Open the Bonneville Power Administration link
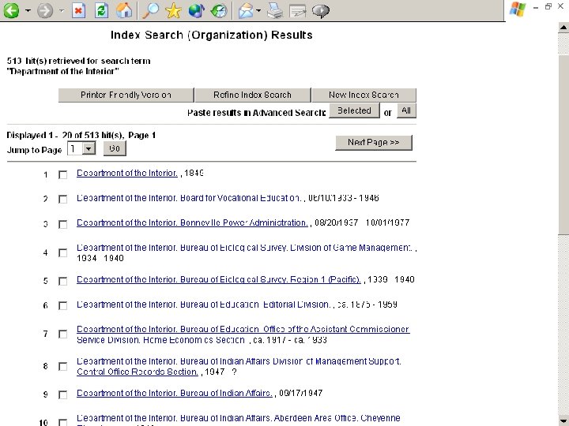Screen dimensions: 569x426 [192, 222]
